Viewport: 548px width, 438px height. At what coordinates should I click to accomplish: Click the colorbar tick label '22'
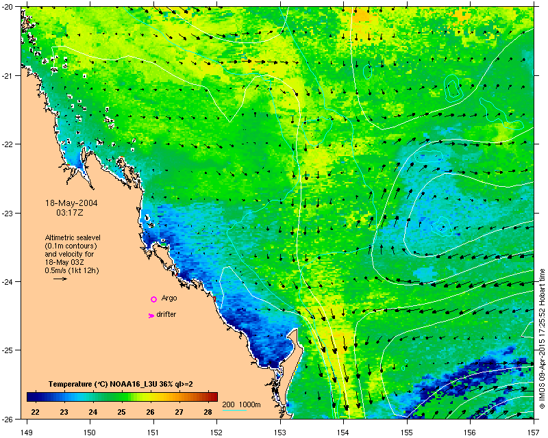click(x=35, y=412)
